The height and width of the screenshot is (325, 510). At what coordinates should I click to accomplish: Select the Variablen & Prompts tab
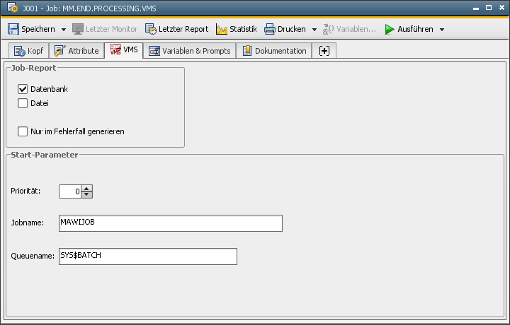(189, 51)
